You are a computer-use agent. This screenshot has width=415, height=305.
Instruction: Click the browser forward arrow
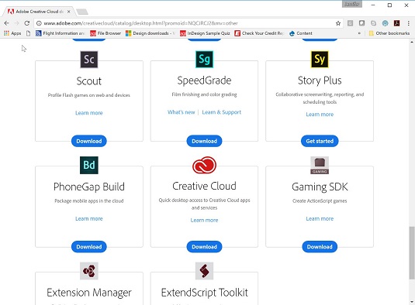coord(16,23)
